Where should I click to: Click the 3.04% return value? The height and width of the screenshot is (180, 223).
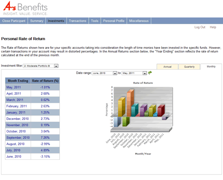(x=45, y=132)
